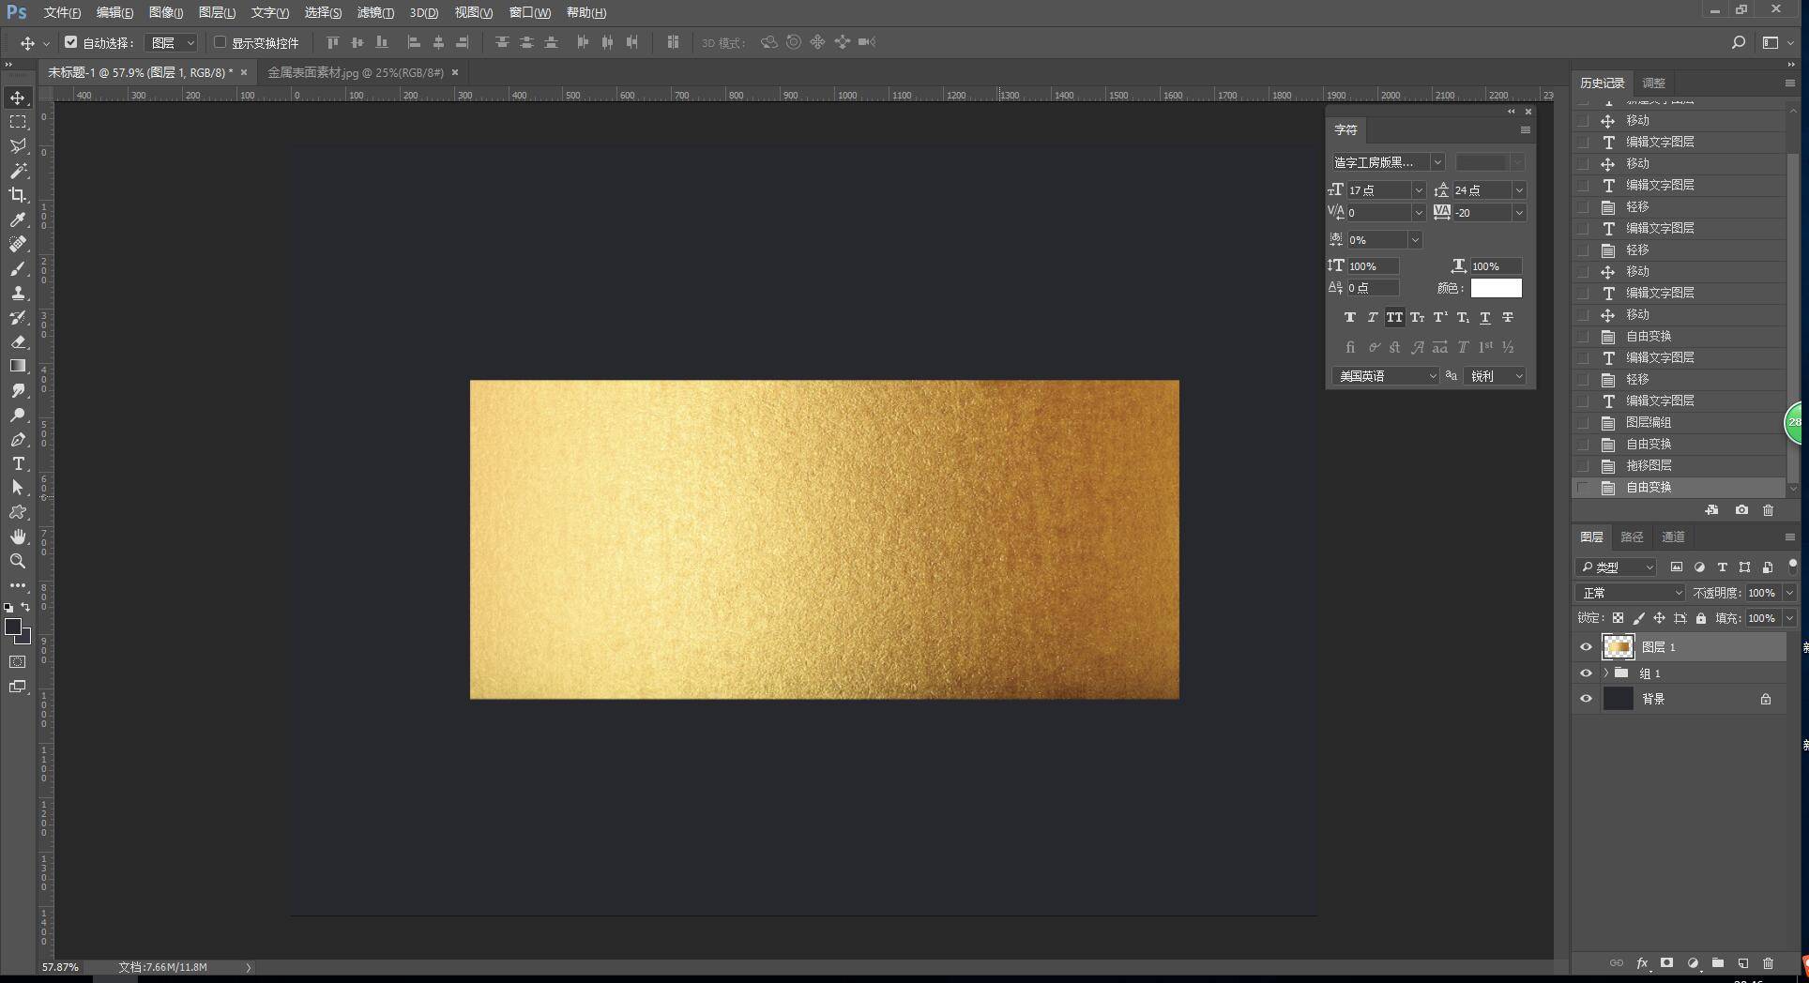Open leading dropdown 24点
The image size is (1809, 983).
[x=1519, y=190]
